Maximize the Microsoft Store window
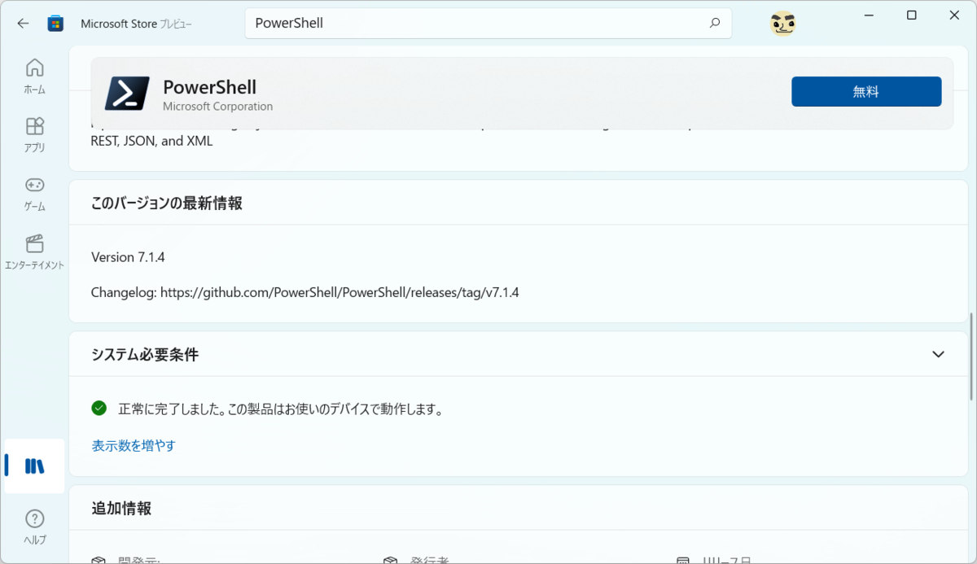The image size is (977, 564). [x=911, y=15]
